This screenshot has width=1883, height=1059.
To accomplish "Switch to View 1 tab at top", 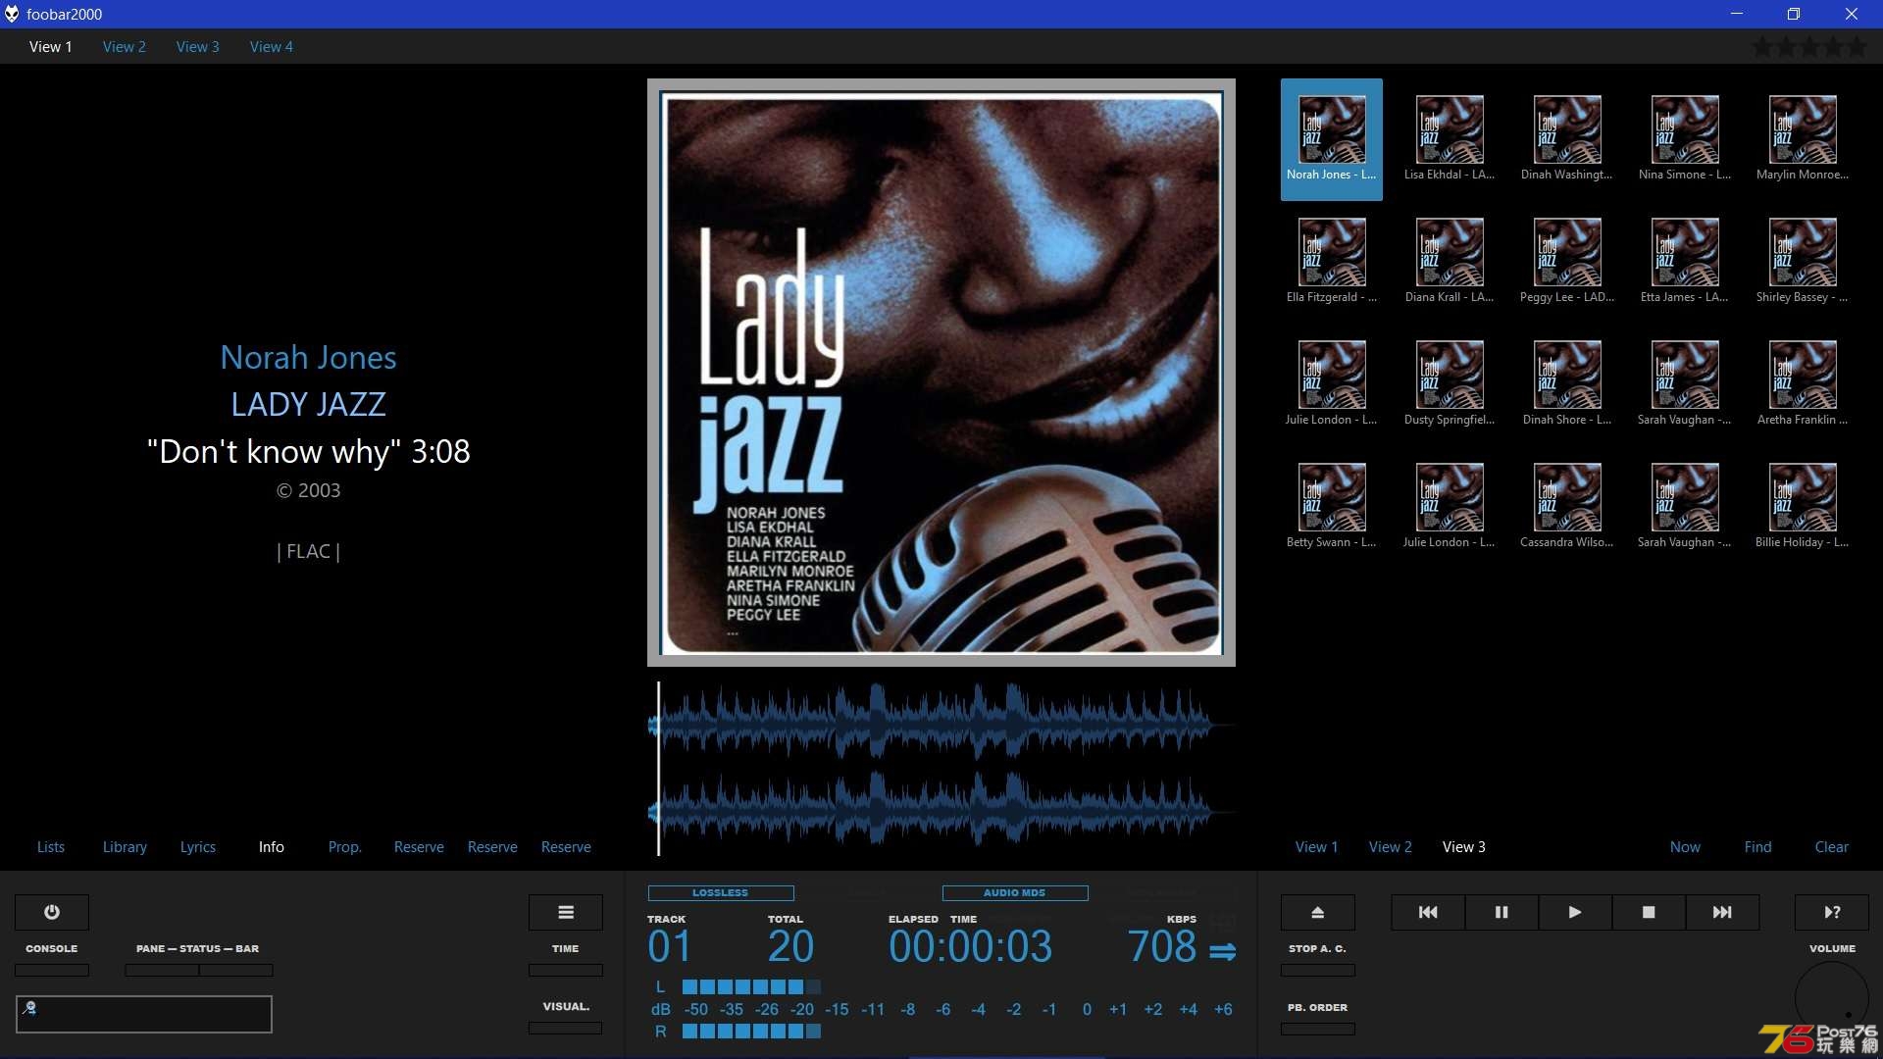I will pyautogui.click(x=51, y=47).
